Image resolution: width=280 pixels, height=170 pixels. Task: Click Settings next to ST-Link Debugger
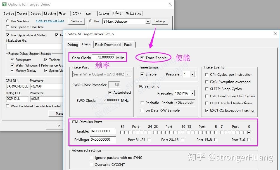[x=160, y=21]
